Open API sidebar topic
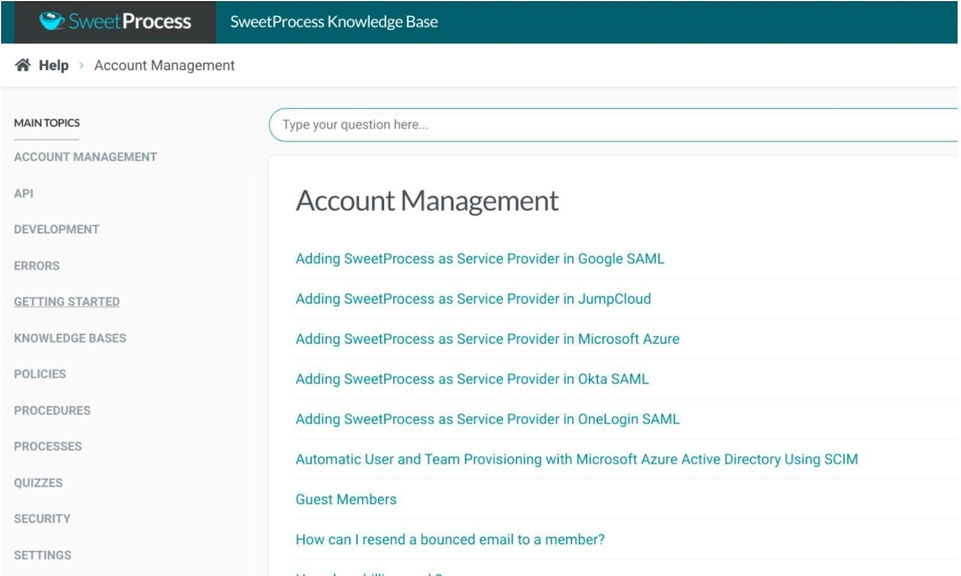Screen dimensions: 961x576 pyautogui.click(x=23, y=193)
